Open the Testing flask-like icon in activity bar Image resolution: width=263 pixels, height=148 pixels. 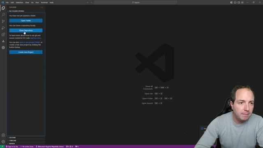pyautogui.click(x=3, y=41)
